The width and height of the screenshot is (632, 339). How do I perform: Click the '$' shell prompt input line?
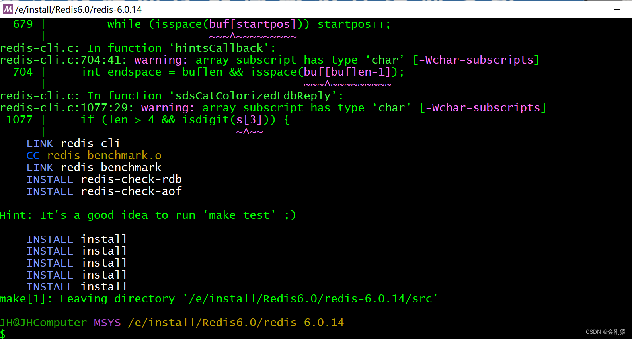(3, 334)
